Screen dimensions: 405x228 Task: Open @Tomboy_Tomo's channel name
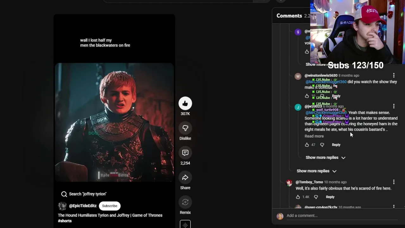tap(309, 182)
